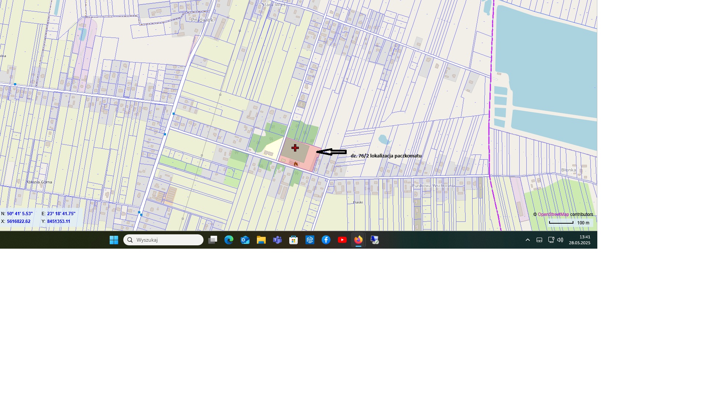Follow the OpenStreetMap attribution link

pyautogui.click(x=553, y=214)
